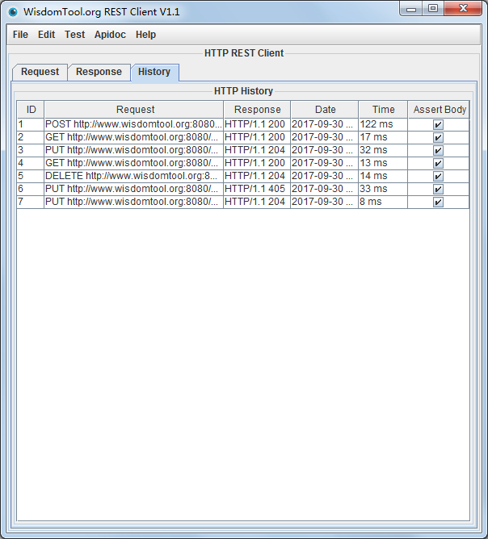Screen dimensions: 488x539
Task: Toggle Assert Body checkbox for row 3
Action: [x=438, y=150]
